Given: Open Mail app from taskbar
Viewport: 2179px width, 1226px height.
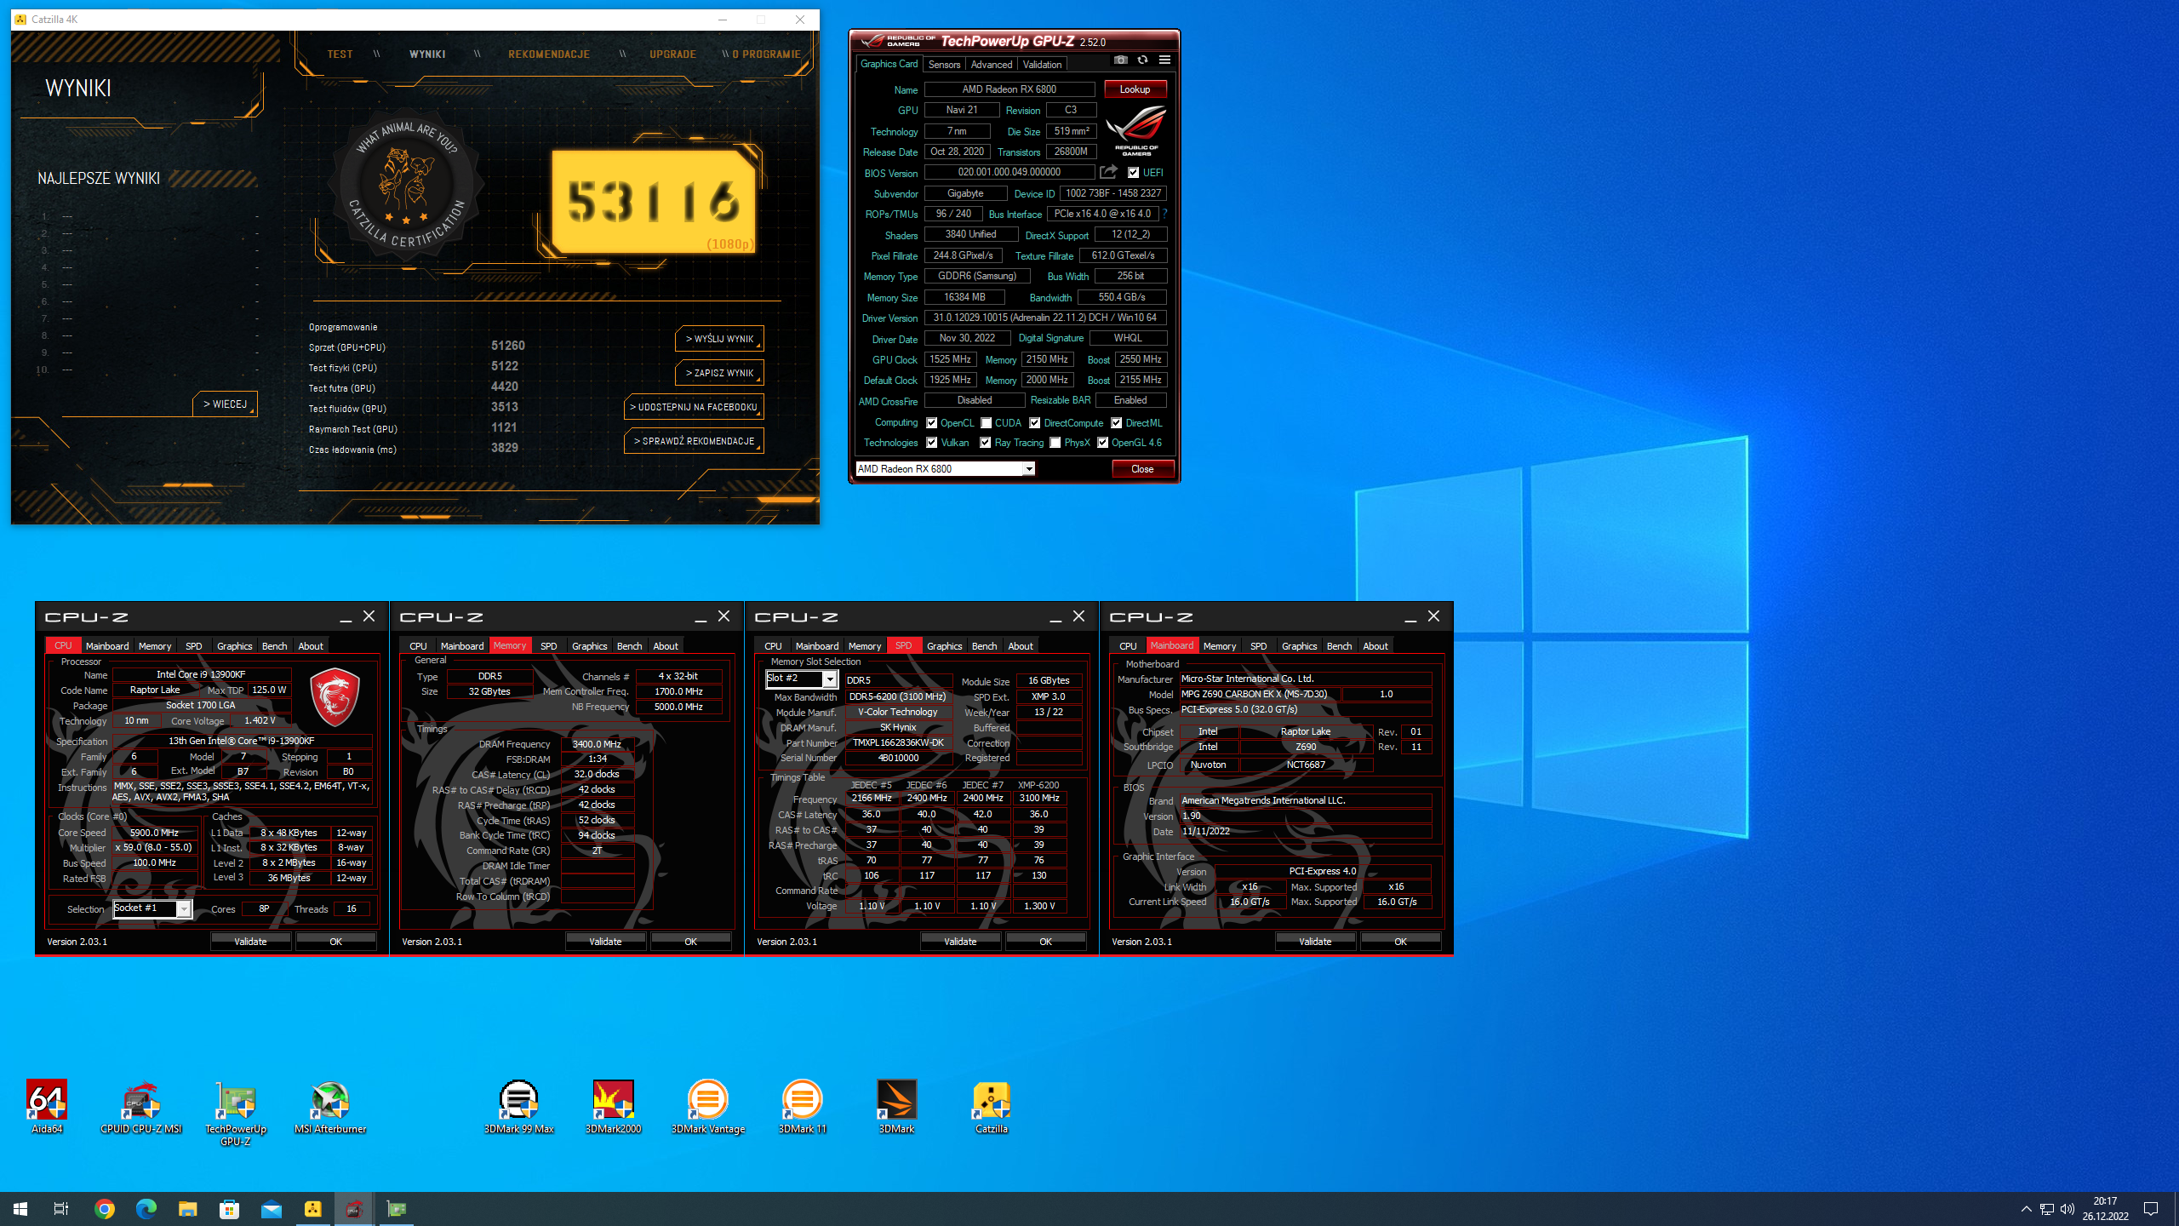Looking at the screenshot, I should [272, 1209].
